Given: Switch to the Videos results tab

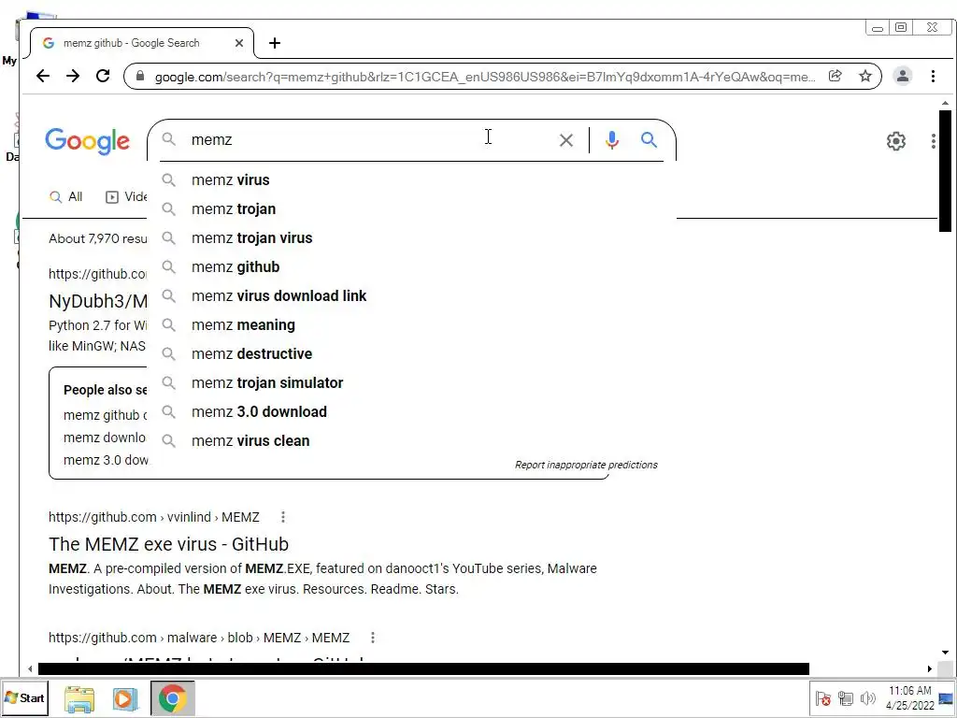Looking at the screenshot, I should (126, 196).
